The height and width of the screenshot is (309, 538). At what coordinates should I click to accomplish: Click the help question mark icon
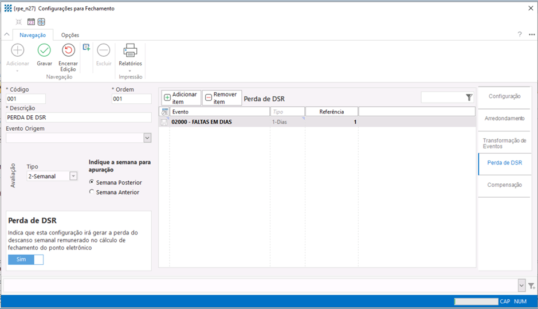pos(520,34)
